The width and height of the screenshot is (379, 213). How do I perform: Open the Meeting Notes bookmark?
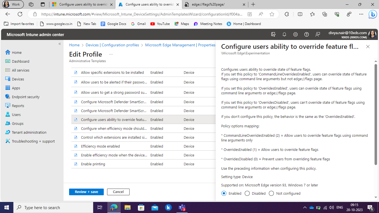click(x=208, y=24)
